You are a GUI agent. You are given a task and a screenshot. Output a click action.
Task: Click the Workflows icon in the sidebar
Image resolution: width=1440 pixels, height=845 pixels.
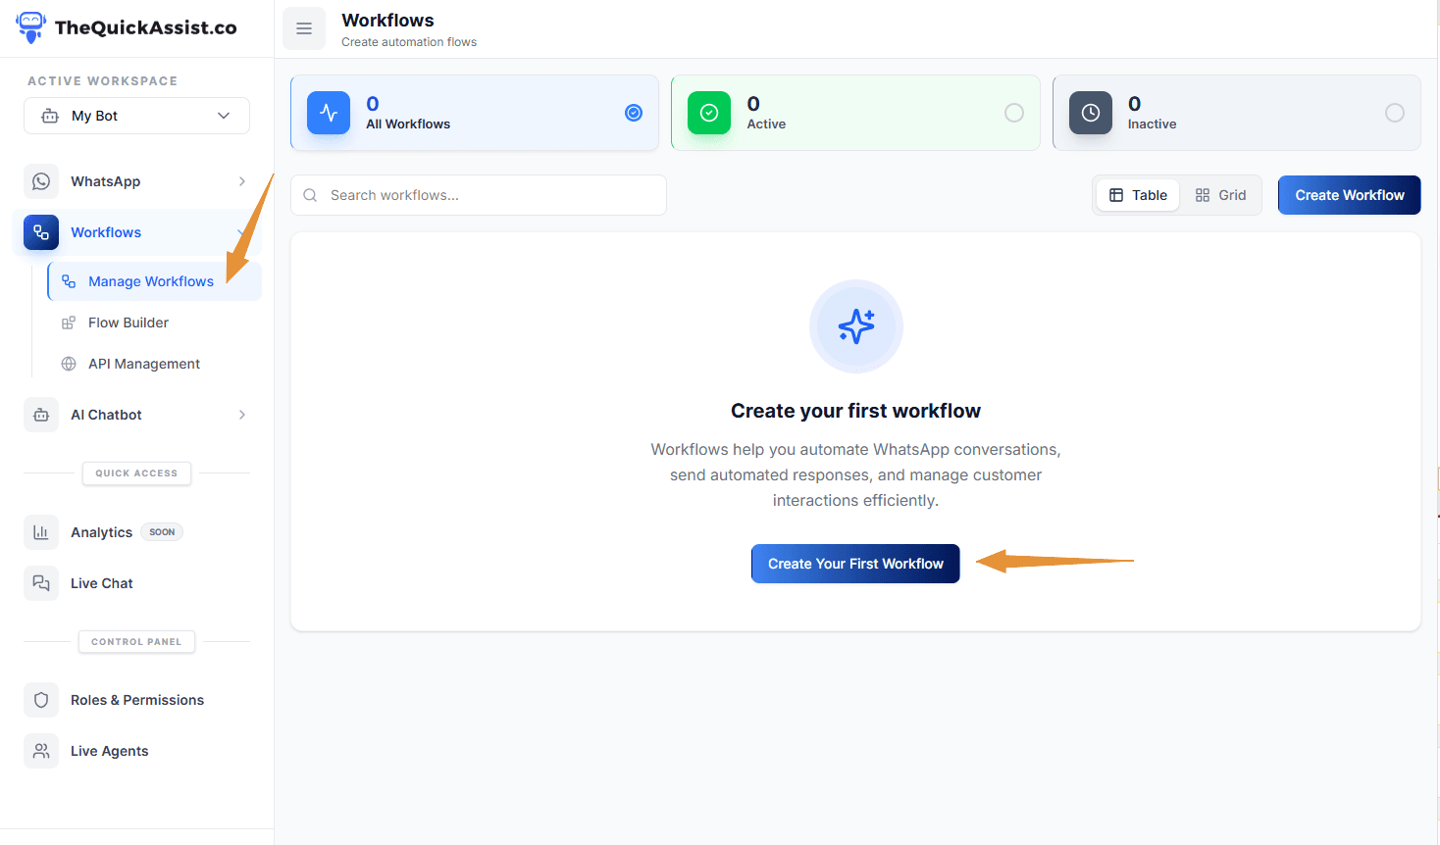(x=40, y=232)
